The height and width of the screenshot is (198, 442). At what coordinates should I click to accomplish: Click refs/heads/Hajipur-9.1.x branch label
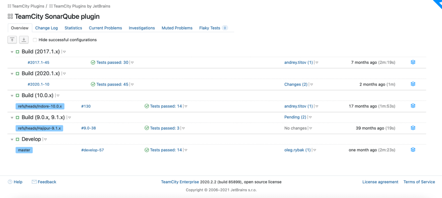[40, 128]
